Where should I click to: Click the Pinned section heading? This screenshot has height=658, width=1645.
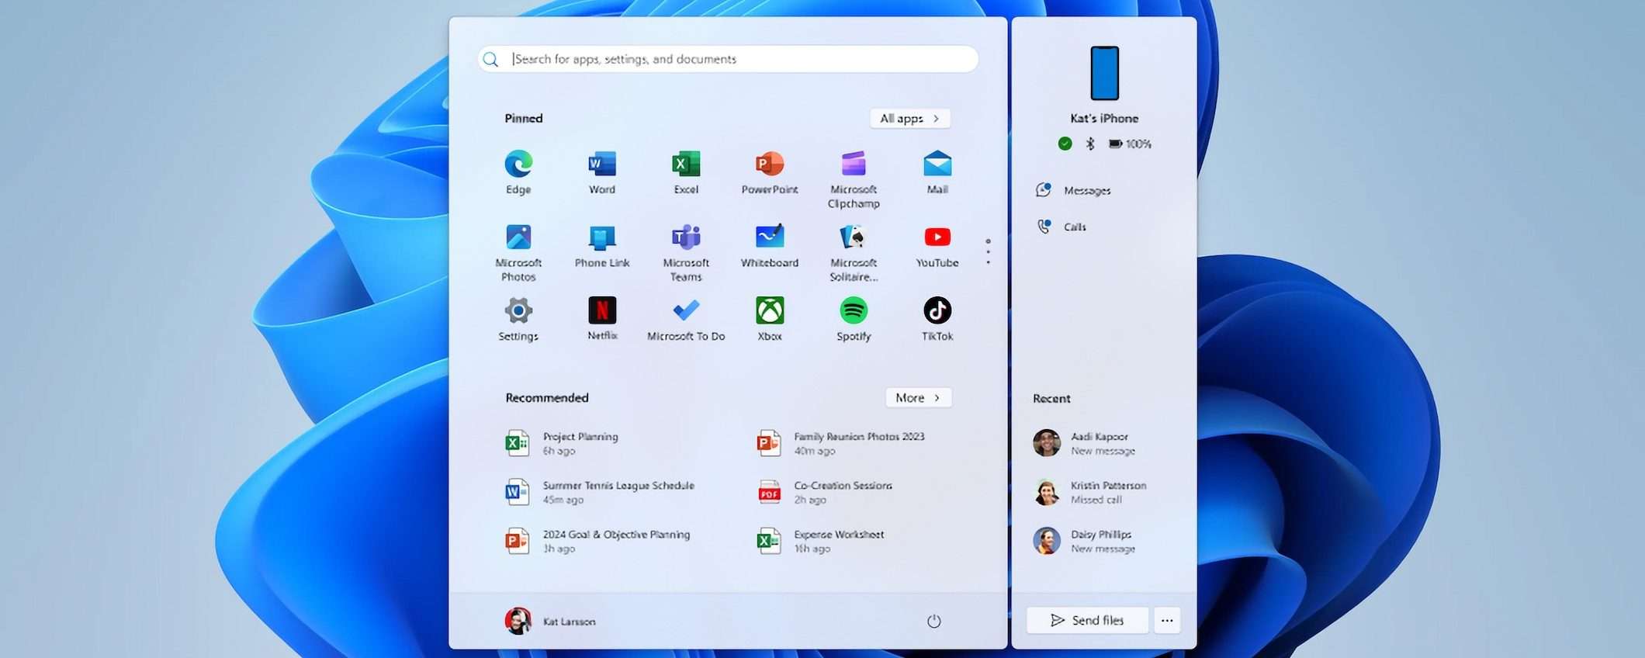[524, 118]
